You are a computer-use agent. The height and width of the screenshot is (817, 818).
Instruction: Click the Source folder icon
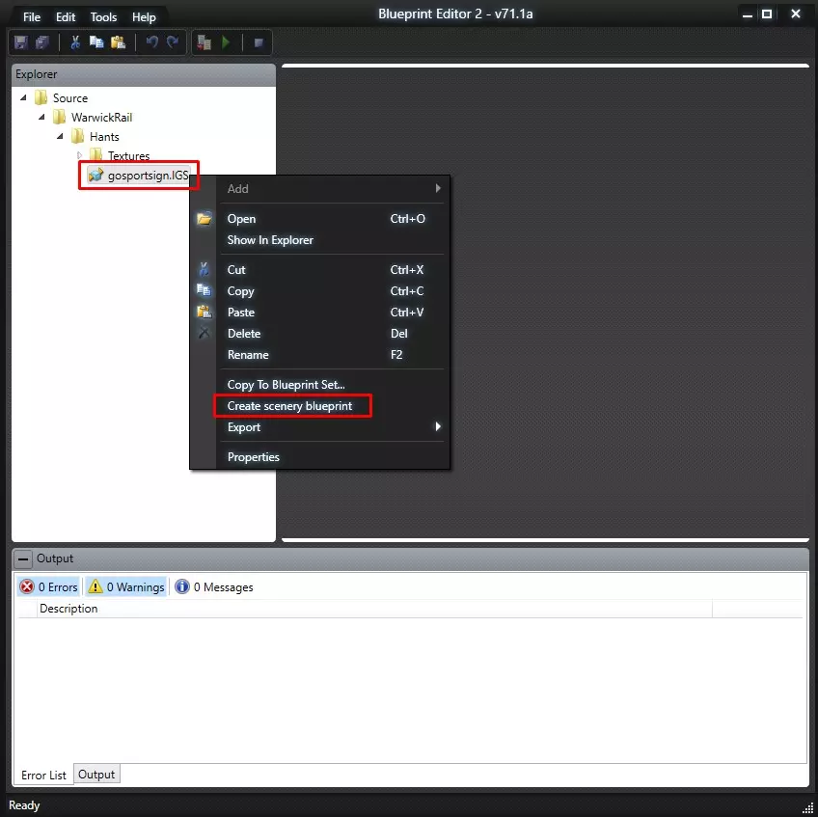41,97
